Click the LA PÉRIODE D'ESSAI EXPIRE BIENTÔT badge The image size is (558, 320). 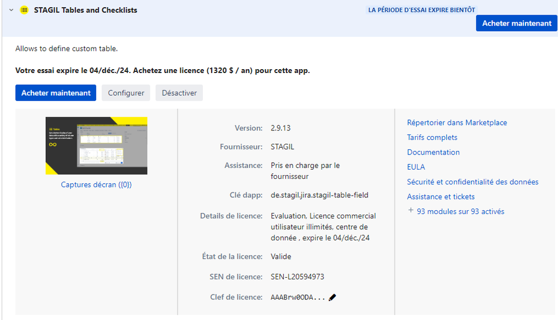pos(421,10)
